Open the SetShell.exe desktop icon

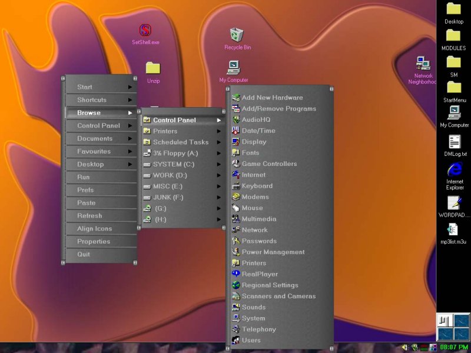(x=145, y=31)
